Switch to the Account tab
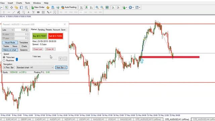Screen dimensions: 215x121 (56, 30)
